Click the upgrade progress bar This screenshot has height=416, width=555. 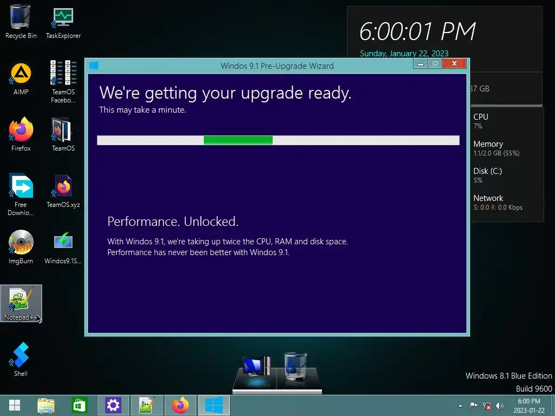click(278, 140)
